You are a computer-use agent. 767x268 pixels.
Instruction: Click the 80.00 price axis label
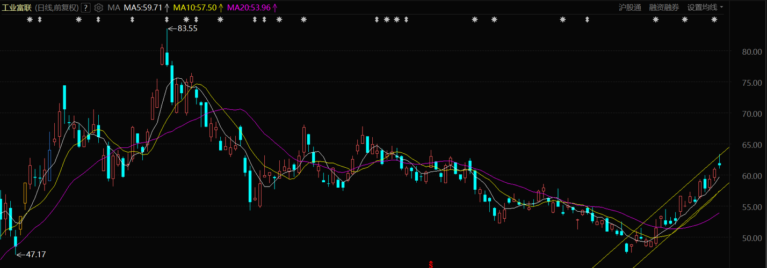tap(751, 52)
